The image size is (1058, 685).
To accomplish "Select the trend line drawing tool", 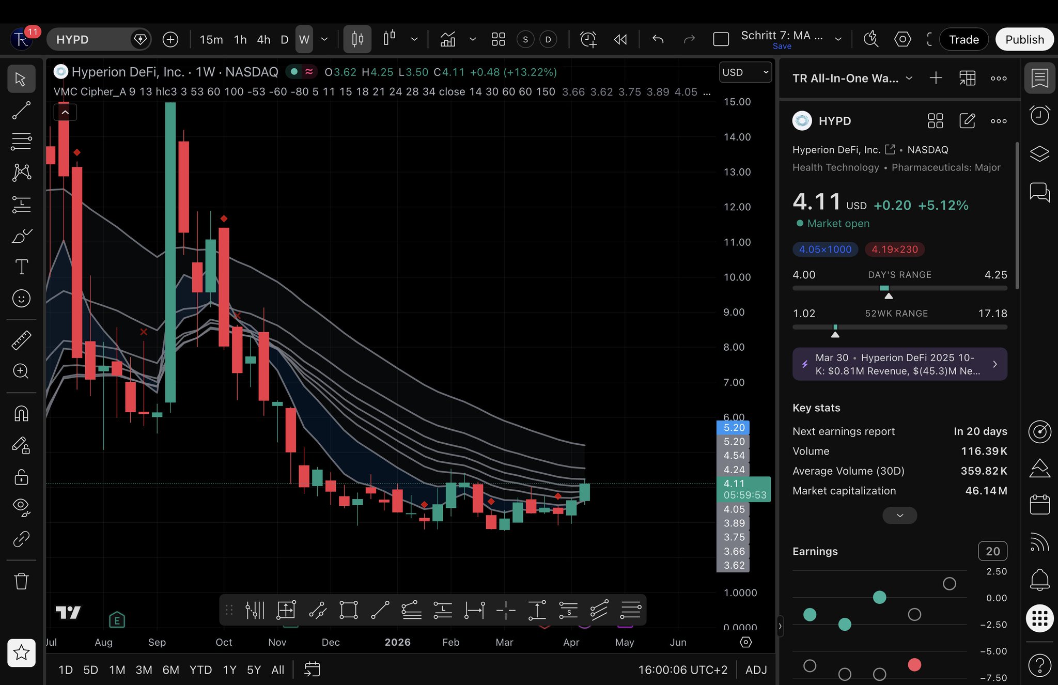I will [21, 110].
